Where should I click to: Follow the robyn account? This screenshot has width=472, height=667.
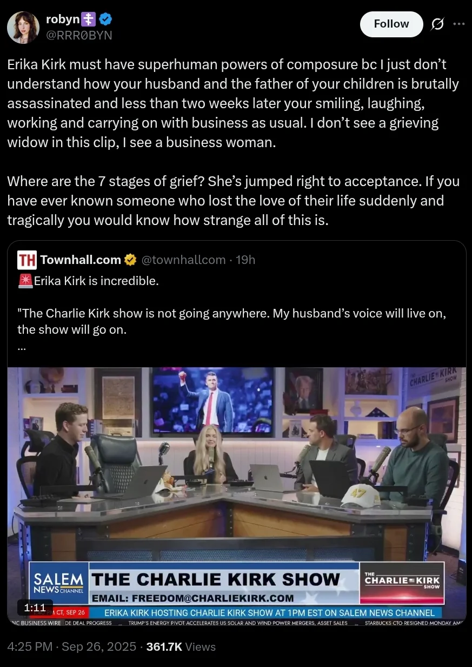tap(391, 24)
